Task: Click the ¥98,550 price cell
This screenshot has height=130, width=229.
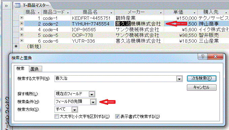Action: click(x=181, y=35)
